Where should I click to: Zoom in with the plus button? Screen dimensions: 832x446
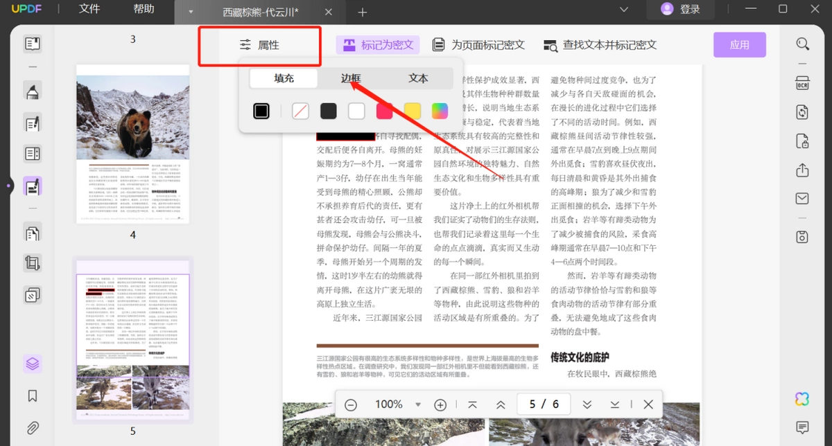click(x=440, y=404)
